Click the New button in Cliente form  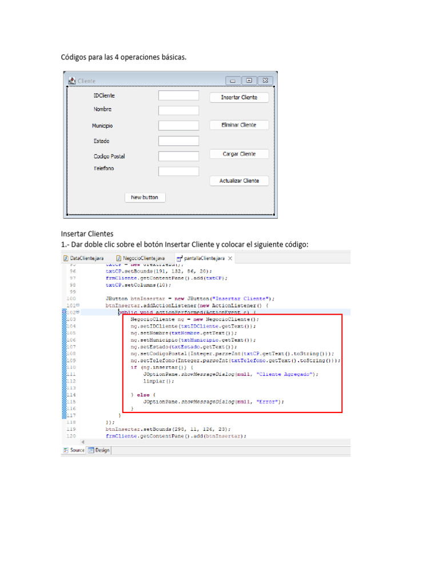(x=145, y=197)
